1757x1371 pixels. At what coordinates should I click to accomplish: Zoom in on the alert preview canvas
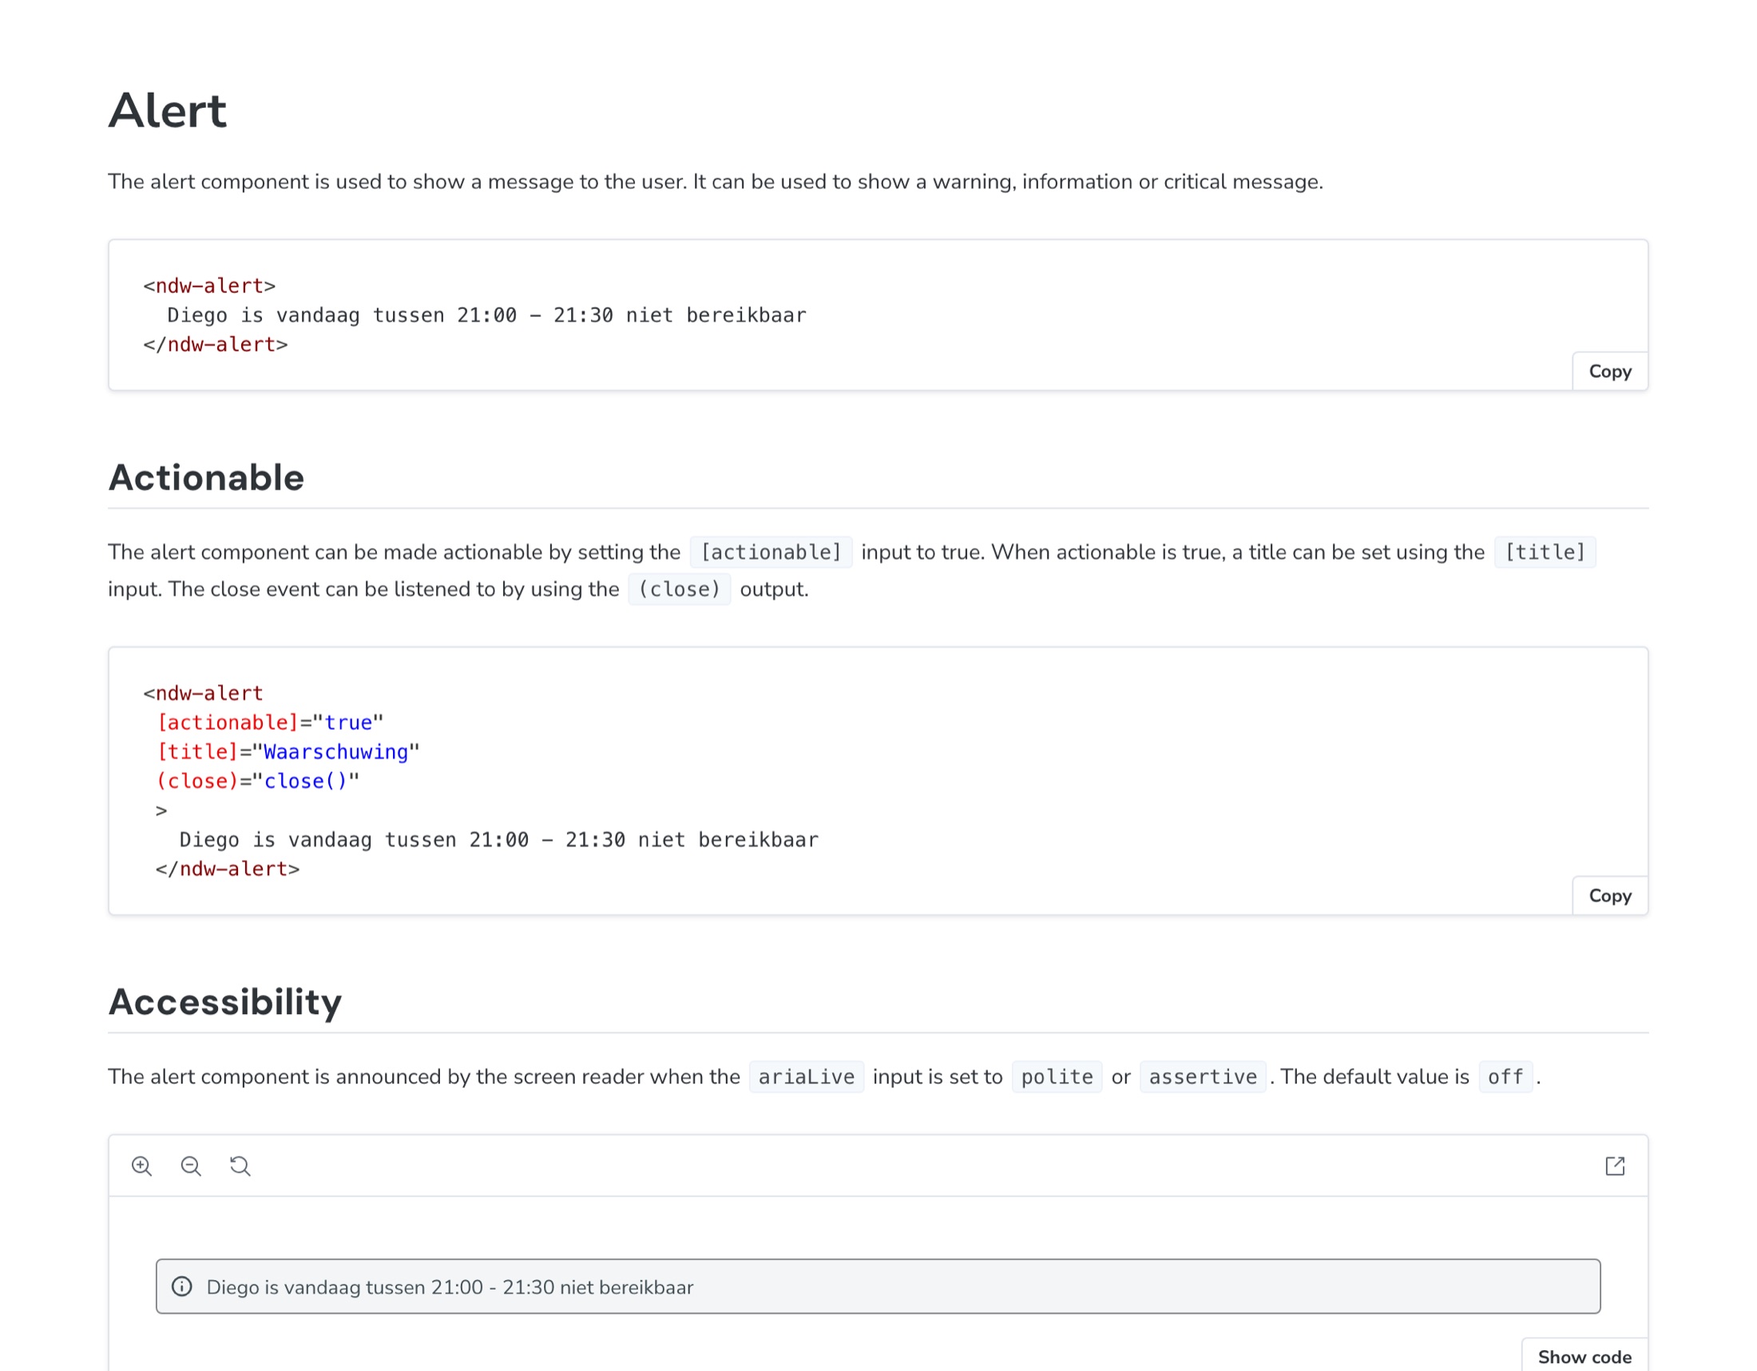click(x=141, y=1166)
